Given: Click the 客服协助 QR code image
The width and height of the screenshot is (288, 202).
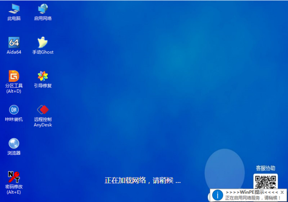Looking at the screenshot, I should pyautogui.click(x=266, y=181).
